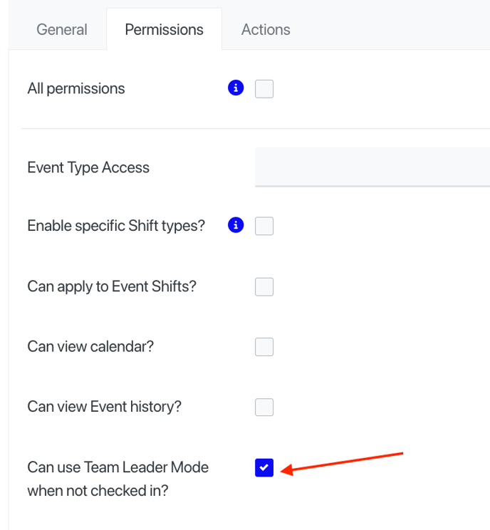The width and height of the screenshot is (490, 530).
Task: Click the 'Event Type Access' label text
Action: pyautogui.click(x=88, y=167)
